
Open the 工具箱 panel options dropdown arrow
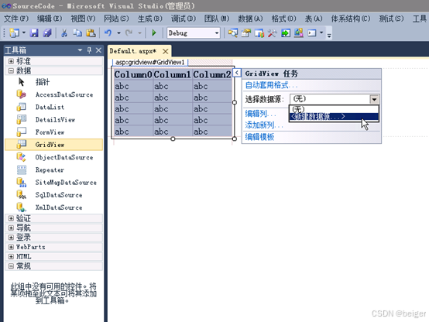[80, 50]
